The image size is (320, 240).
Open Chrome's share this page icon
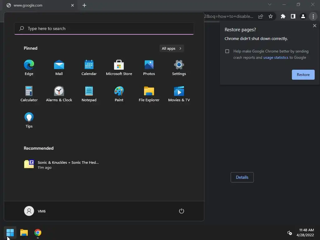[x=261, y=16]
